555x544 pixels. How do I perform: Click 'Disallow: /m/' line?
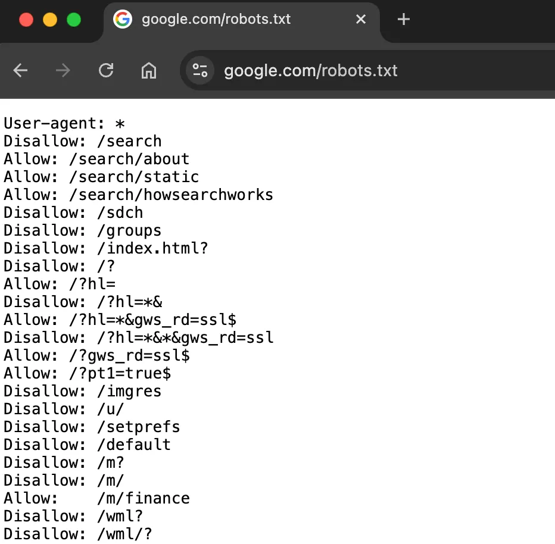(64, 480)
